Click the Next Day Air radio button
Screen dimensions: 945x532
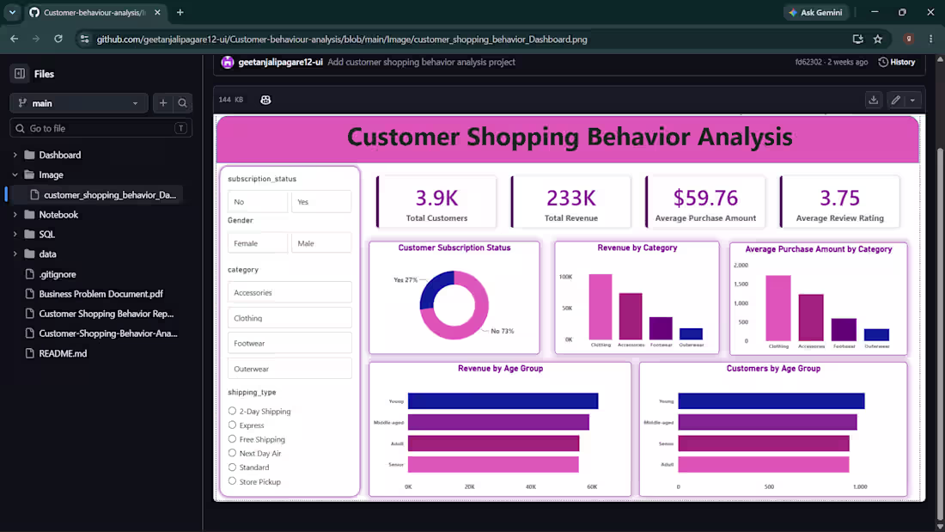232,453
